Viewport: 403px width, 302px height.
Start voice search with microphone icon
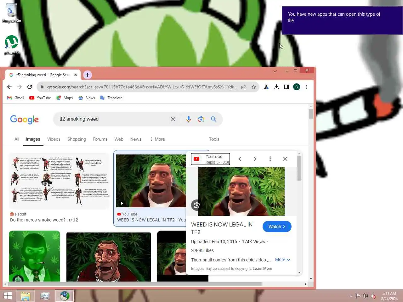click(189, 119)
